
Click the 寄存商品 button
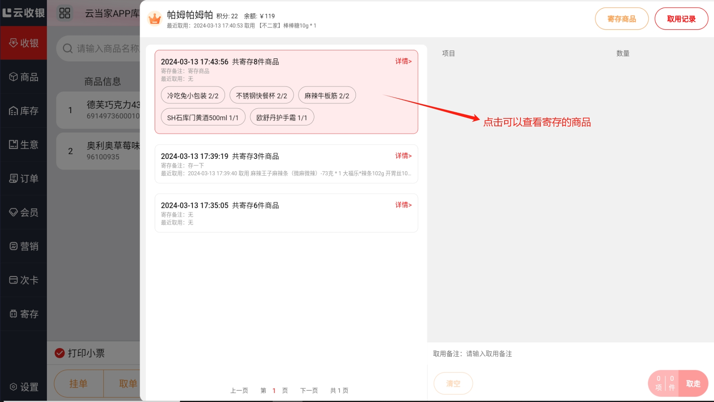click(621, 19)
